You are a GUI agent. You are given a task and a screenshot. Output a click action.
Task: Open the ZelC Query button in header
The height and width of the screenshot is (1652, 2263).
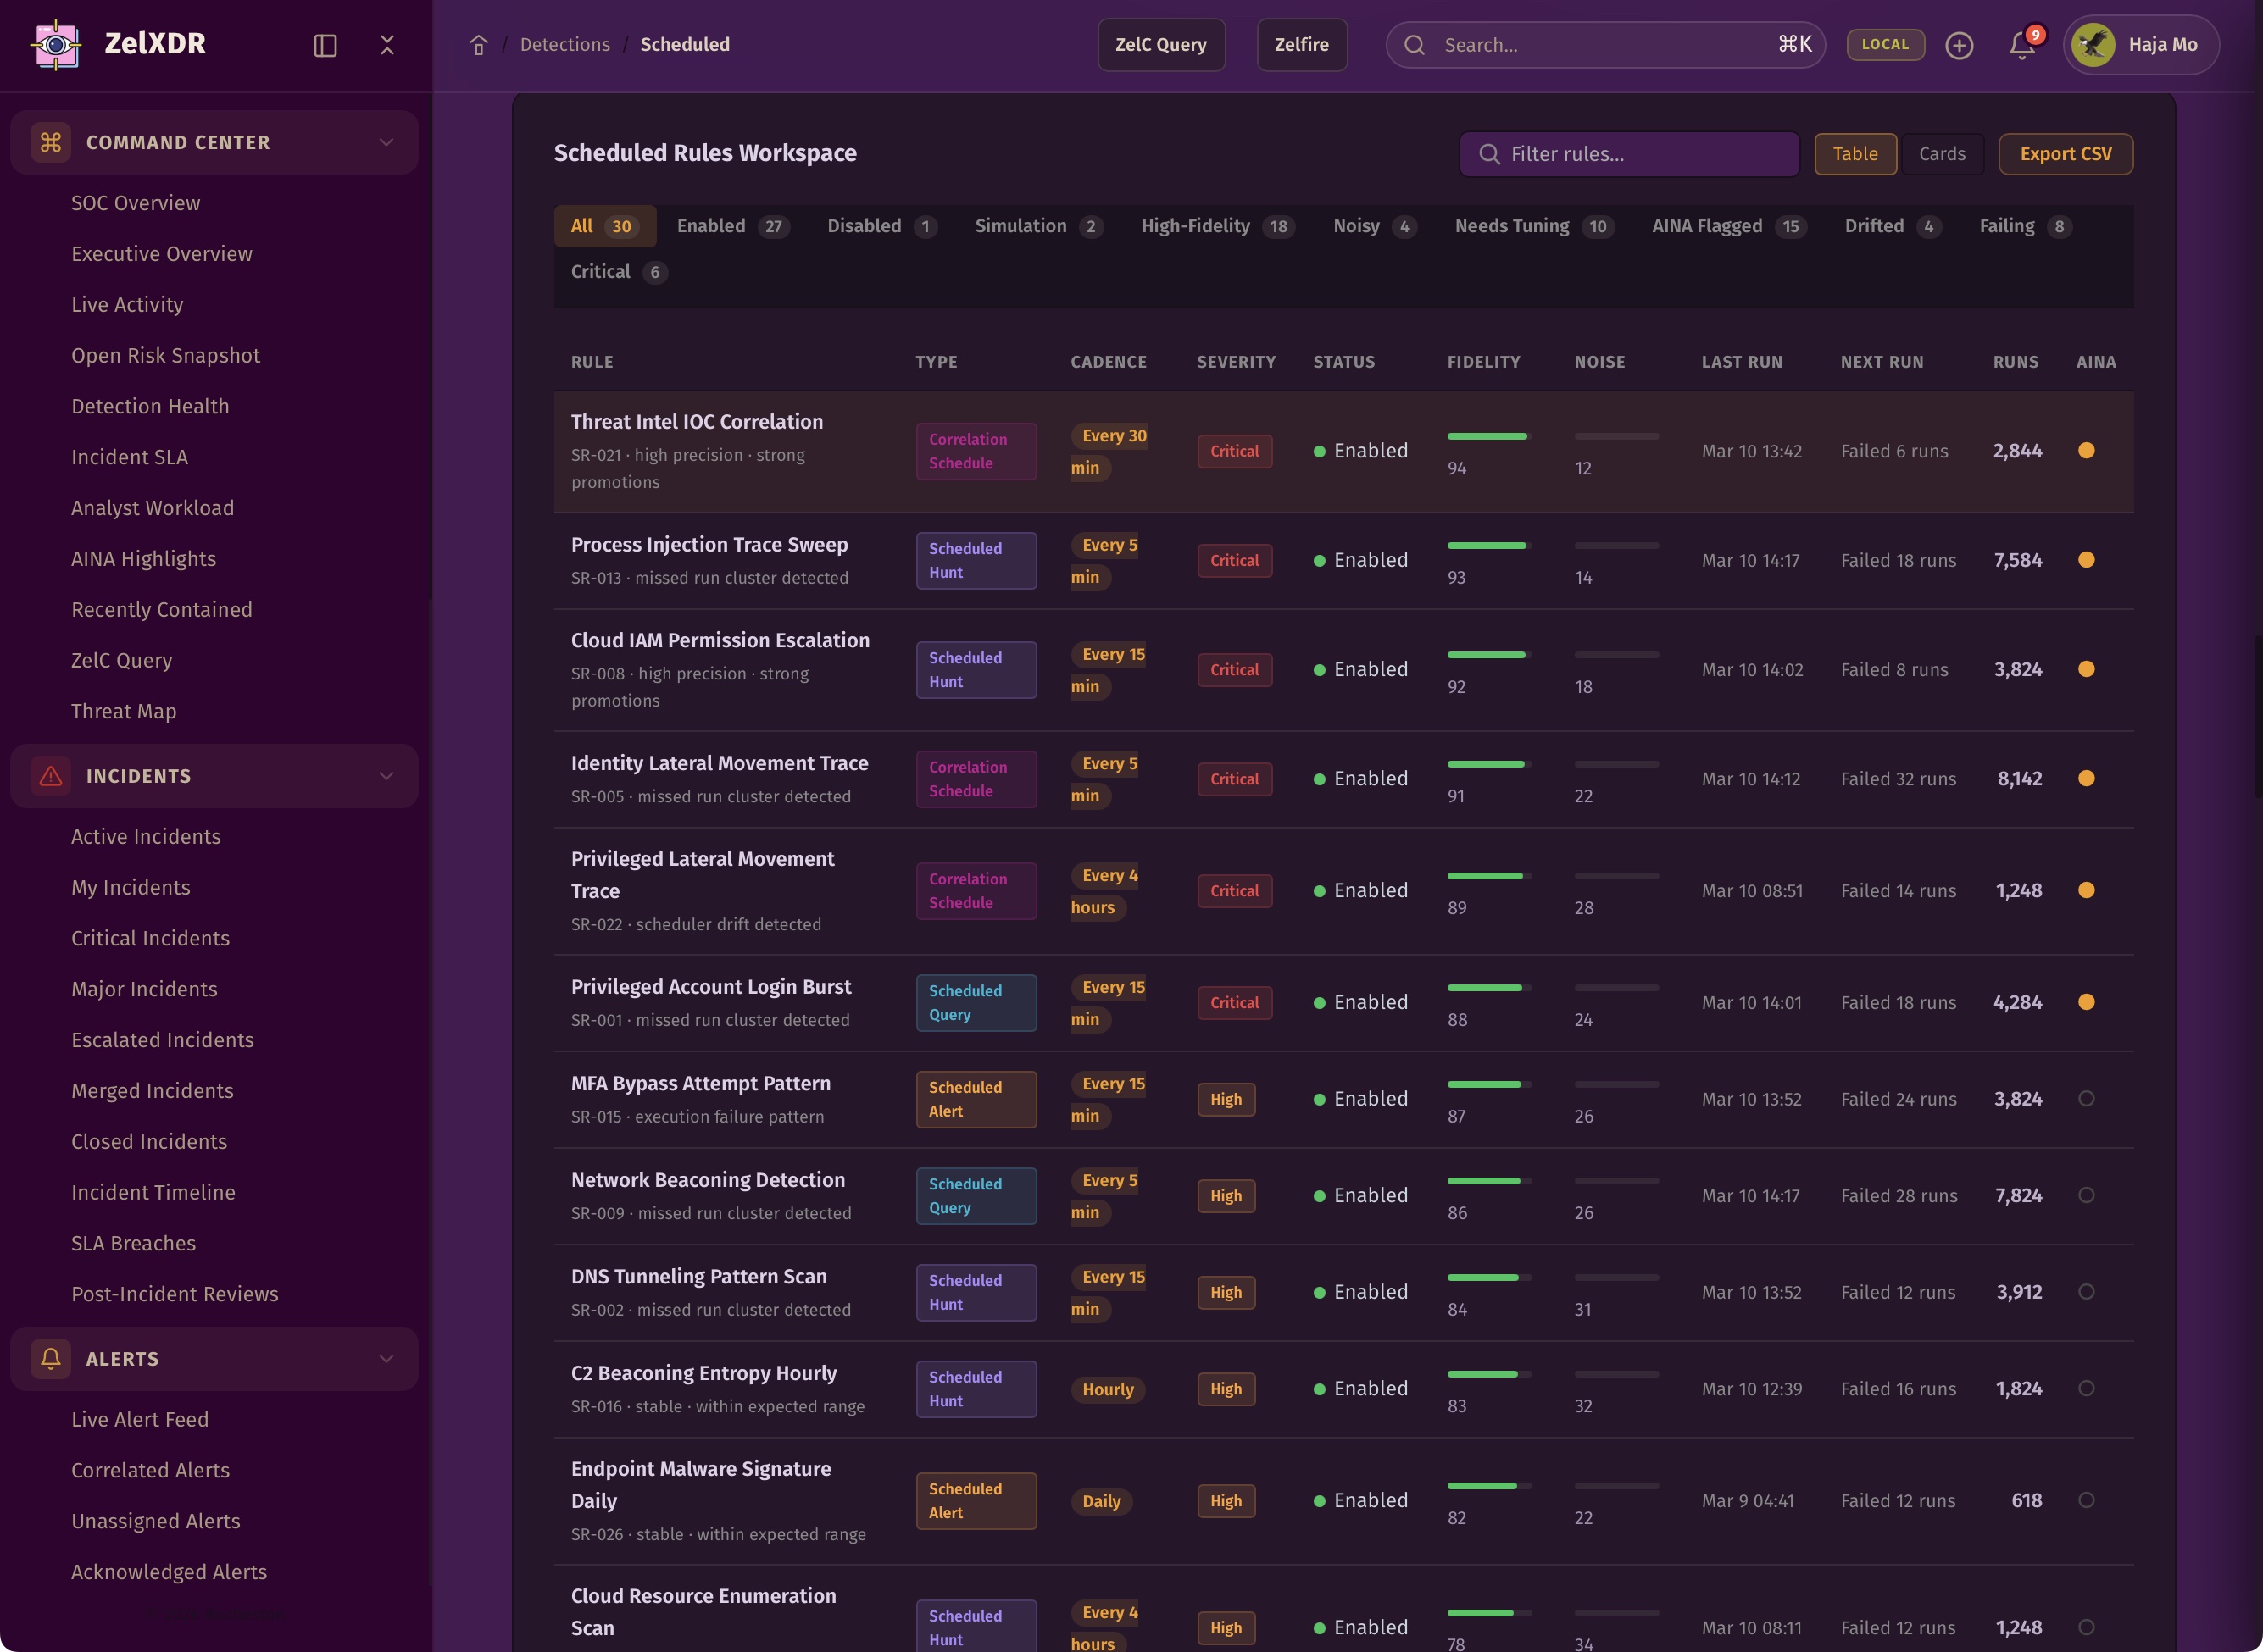point(1160,45)
